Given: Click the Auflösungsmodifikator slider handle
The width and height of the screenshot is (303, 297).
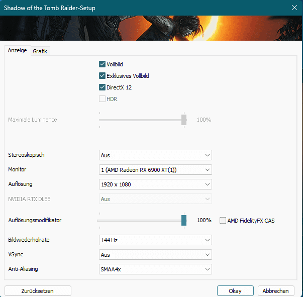Looking at the screenshot, I should pos(184,220).
